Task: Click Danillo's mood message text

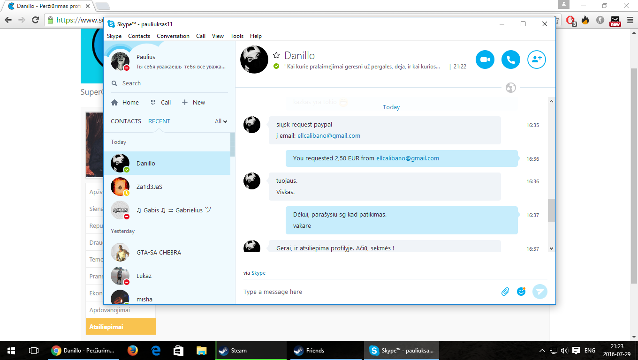Action: [x=362, y=67]
